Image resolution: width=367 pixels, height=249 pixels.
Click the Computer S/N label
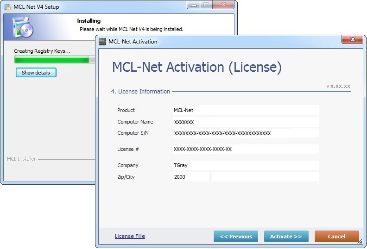[x=133, y=133]
